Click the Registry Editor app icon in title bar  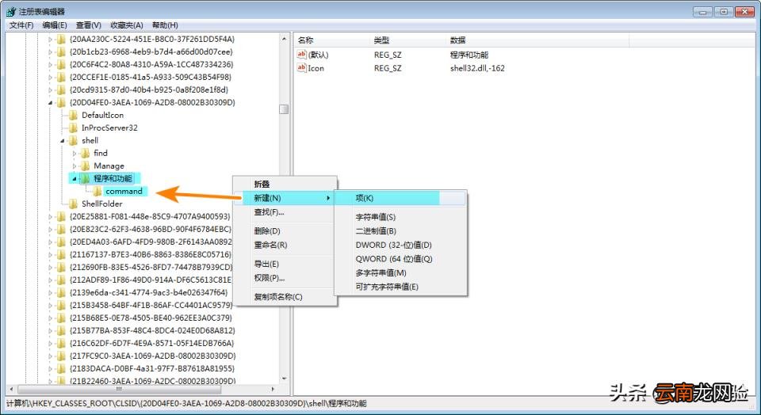click(11, 11)
